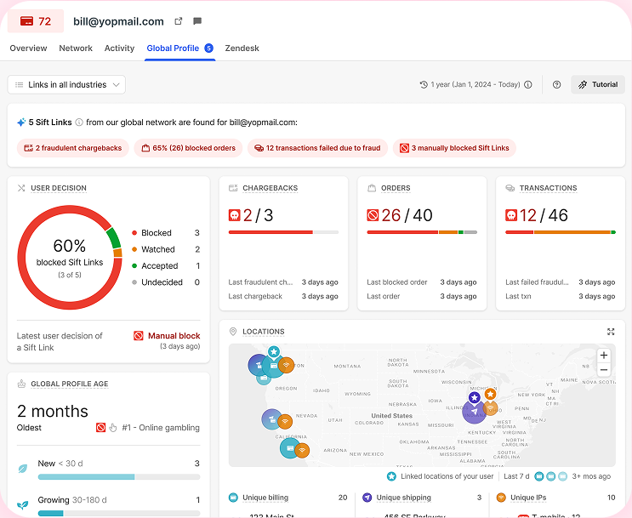The image size is (632, 518).
Task: Click the orange IP marker in southern California
Action: [302, 450]
